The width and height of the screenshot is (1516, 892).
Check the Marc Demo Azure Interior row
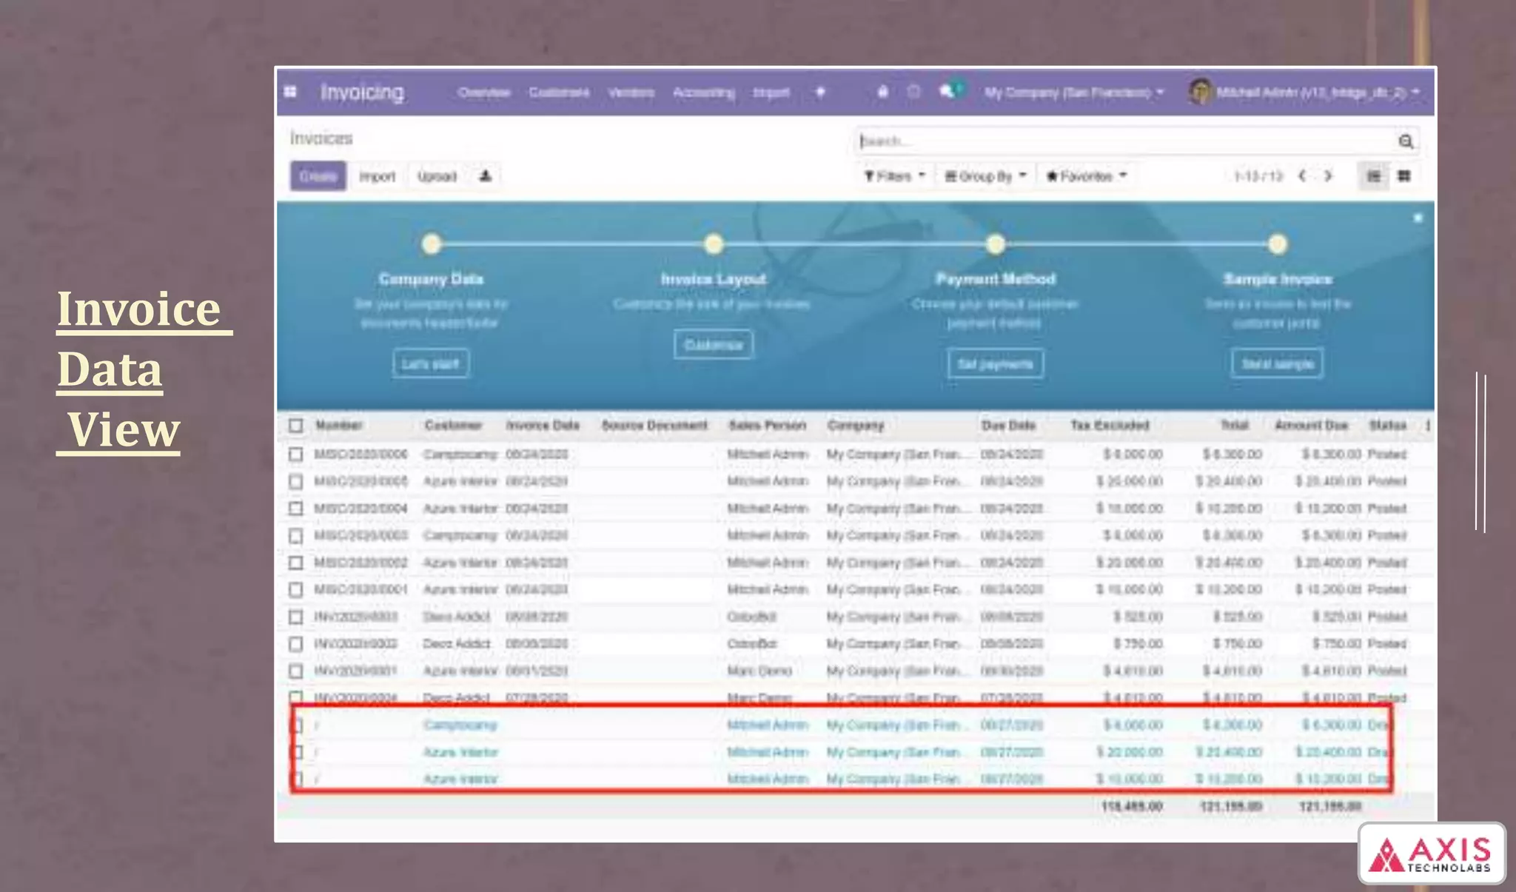(296, 671)
